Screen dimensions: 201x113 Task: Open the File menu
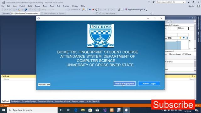pos(3,6)
